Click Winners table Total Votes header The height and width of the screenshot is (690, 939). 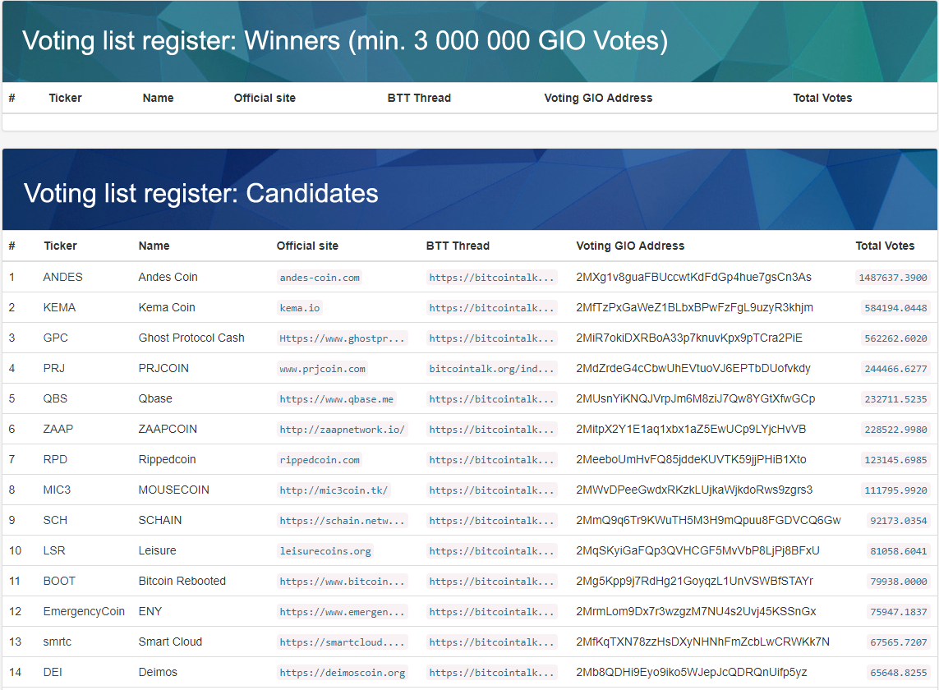coord(822,98)
